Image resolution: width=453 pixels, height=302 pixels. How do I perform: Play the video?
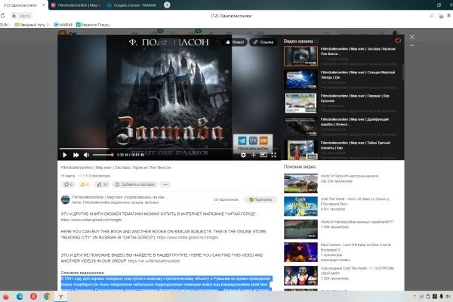[65, 156]
